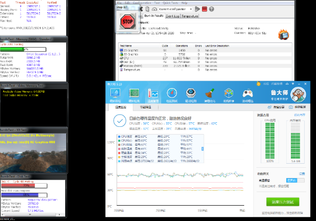The width and height of the screenshot is (316, 221).
Task: Click the Disk Test scrollbar right arrow
Action: coord(60,214)
